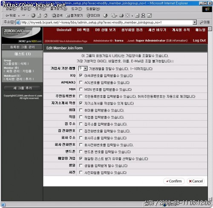Click the Forward arrow in the IE toolbar

24,15
